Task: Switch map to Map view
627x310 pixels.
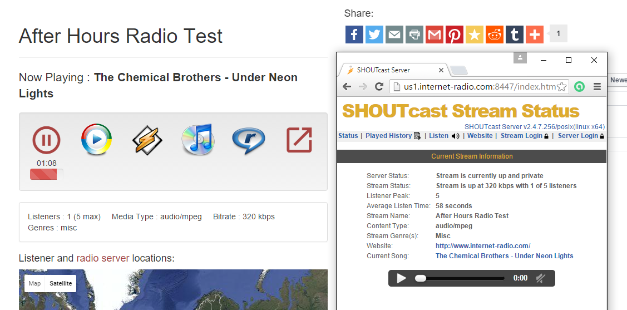Action: (x=34, y=283)
